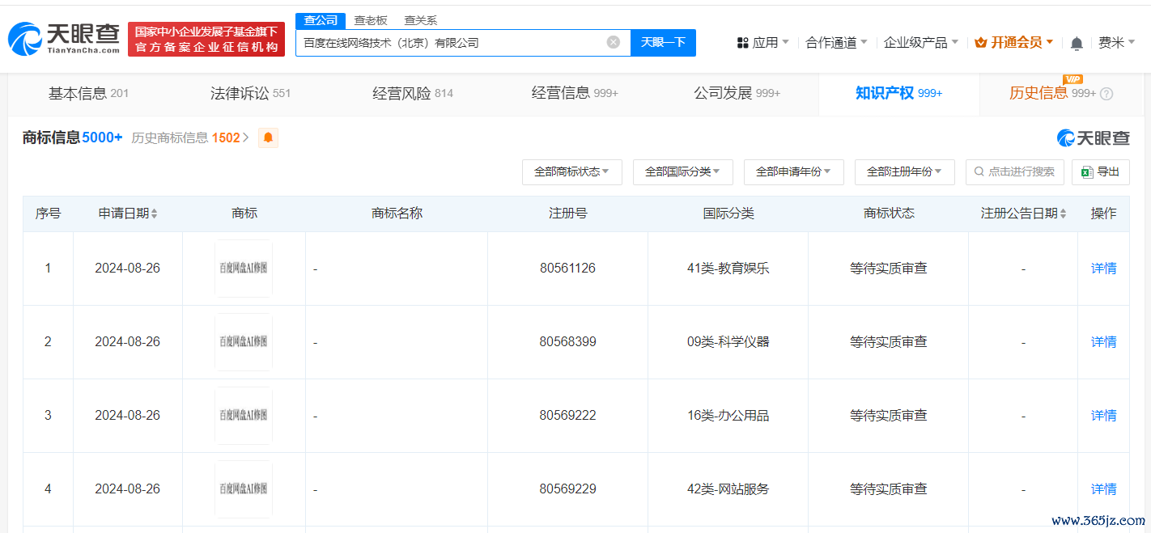Click the 商标名称 column header

point(397,214)
